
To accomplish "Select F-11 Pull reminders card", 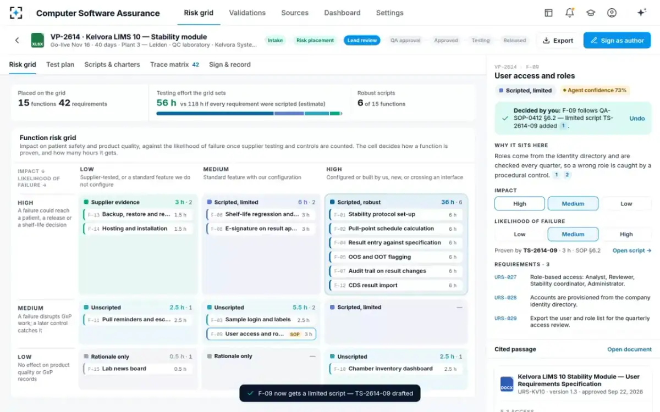I will [x=137, y=320].
